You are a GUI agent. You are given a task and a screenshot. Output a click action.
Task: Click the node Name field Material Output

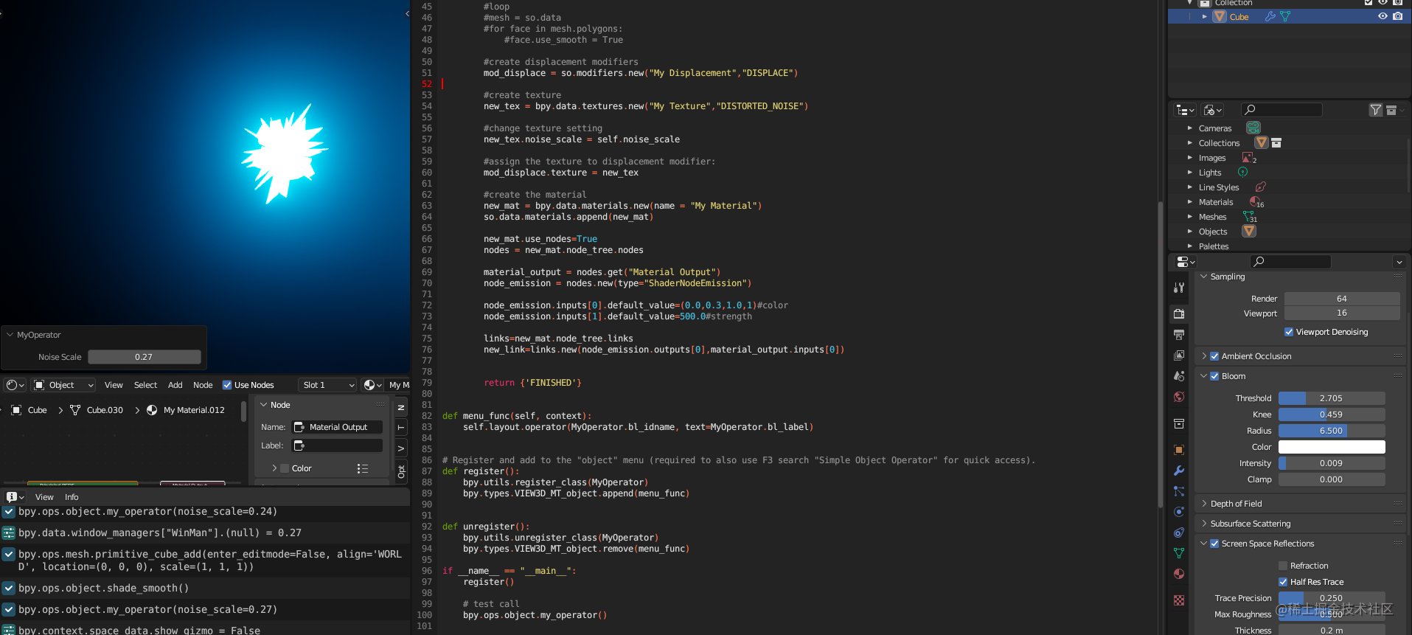[338, 427]
